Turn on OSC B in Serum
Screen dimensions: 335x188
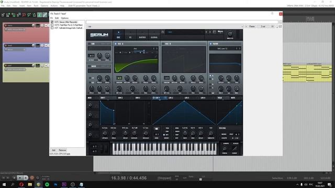coord(163,44)
